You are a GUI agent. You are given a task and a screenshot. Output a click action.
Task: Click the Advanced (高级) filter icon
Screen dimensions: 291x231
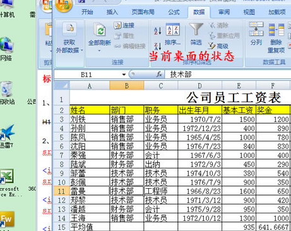pos(212,46)
